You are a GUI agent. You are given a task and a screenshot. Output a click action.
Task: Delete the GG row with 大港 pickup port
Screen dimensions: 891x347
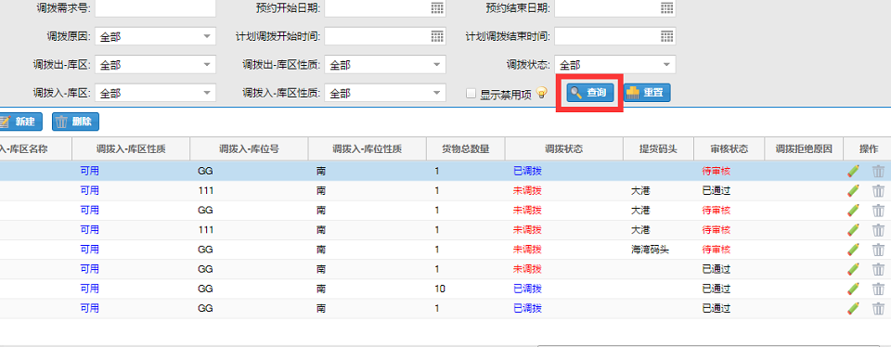point(879,210)
